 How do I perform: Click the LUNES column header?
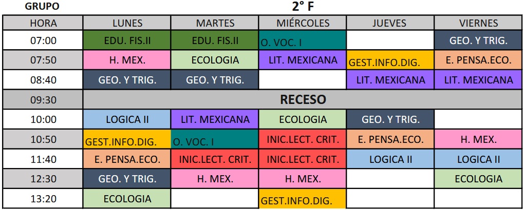[x=127, y=23]
